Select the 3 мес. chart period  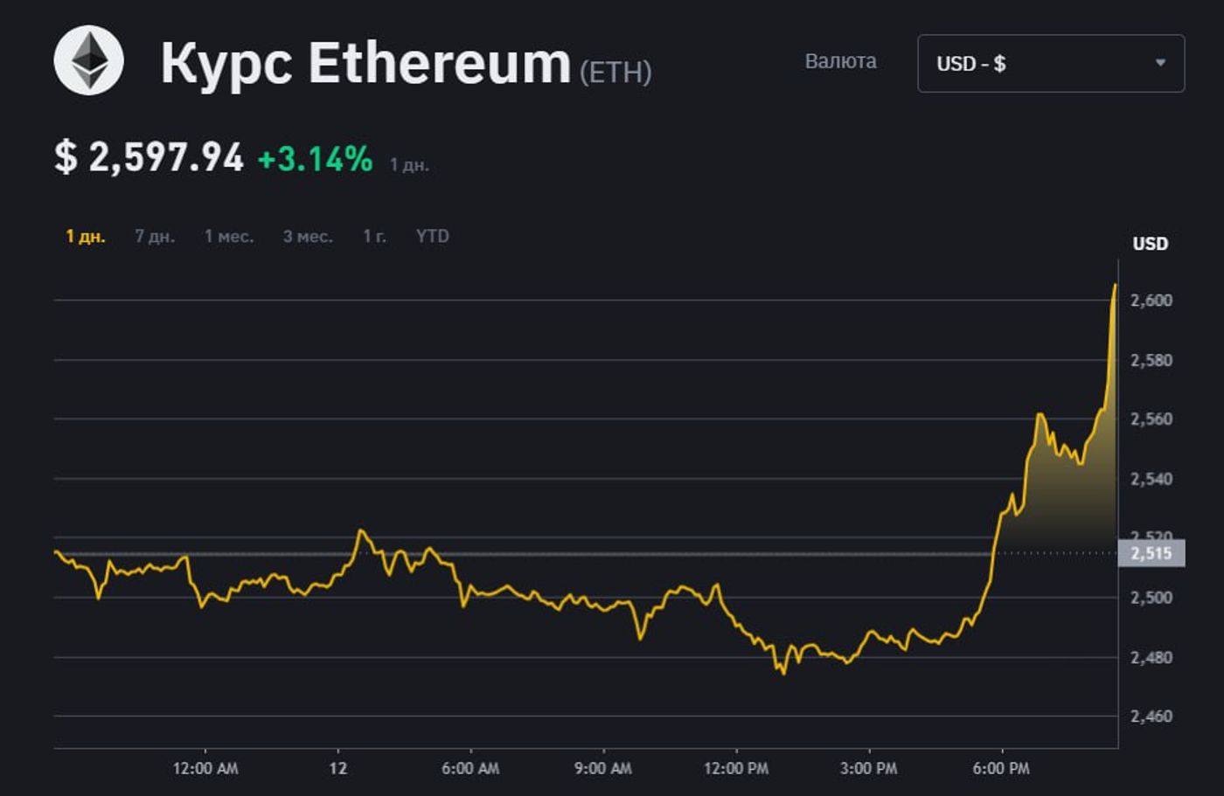[308, 237]
